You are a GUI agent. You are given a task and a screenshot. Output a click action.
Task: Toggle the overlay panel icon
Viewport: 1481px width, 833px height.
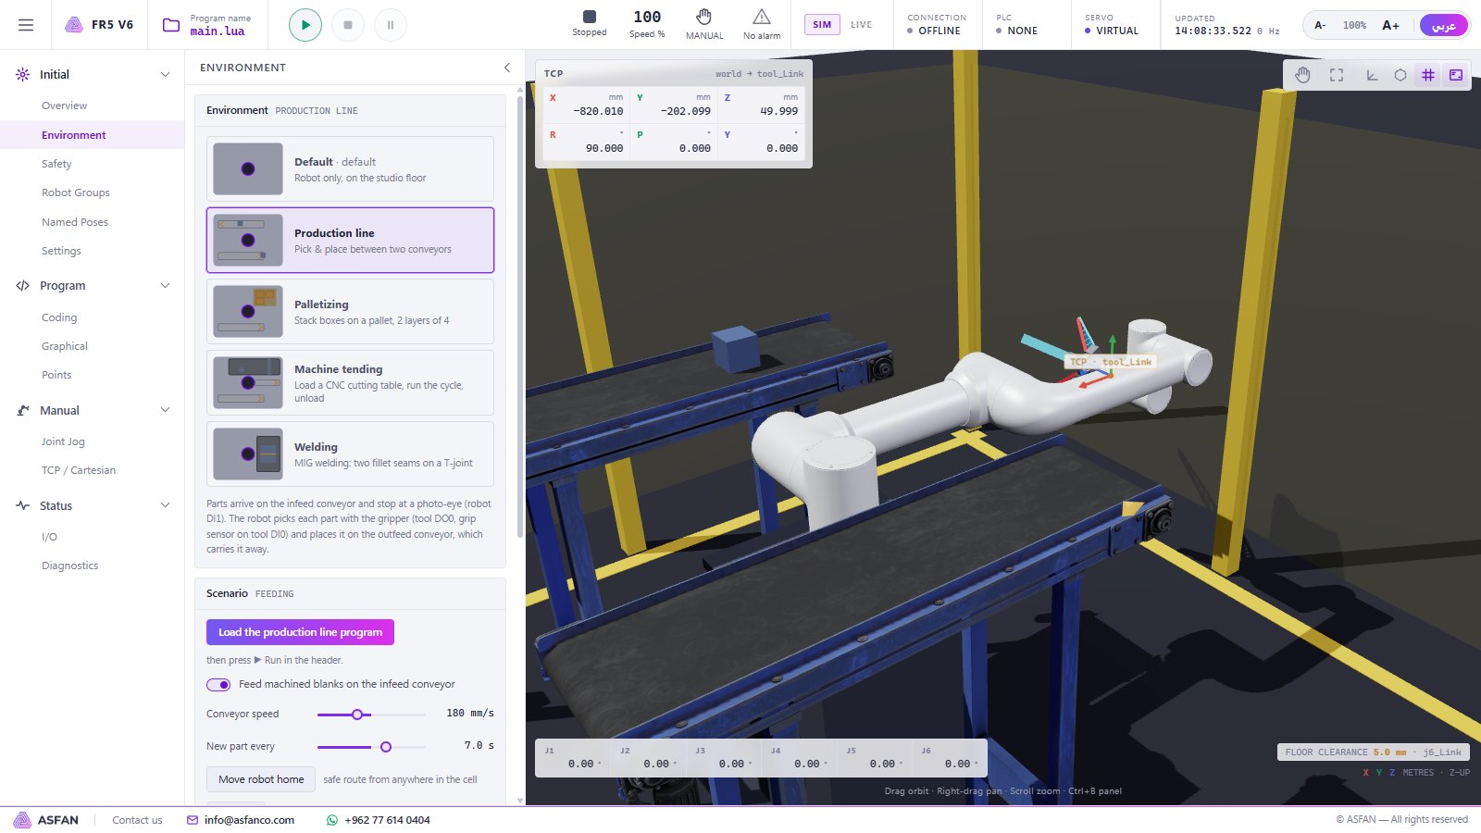(x=1456, y=75)
